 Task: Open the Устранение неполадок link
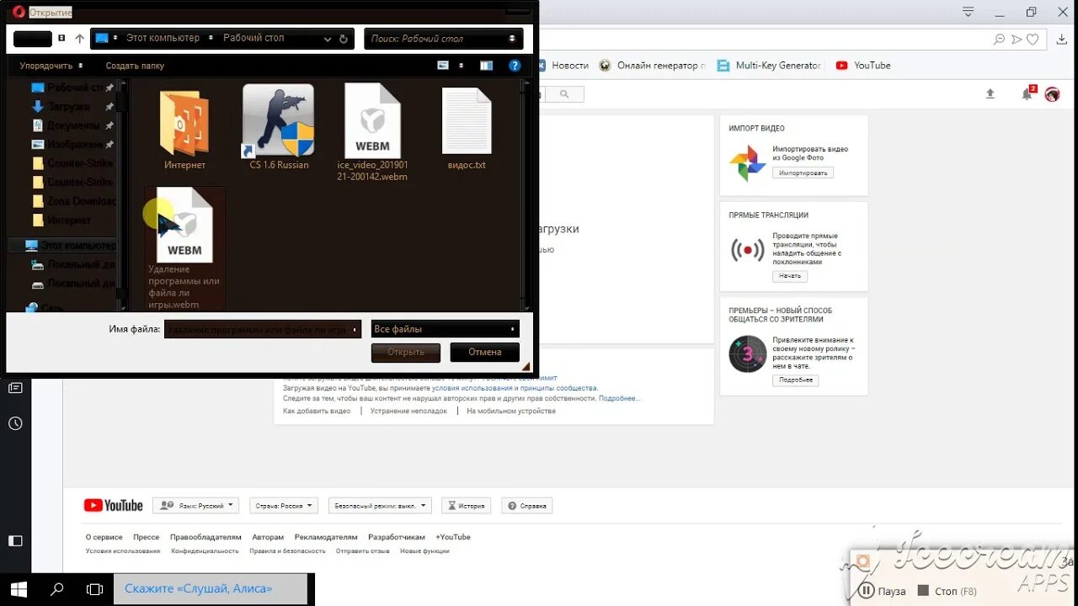(408, 411)
